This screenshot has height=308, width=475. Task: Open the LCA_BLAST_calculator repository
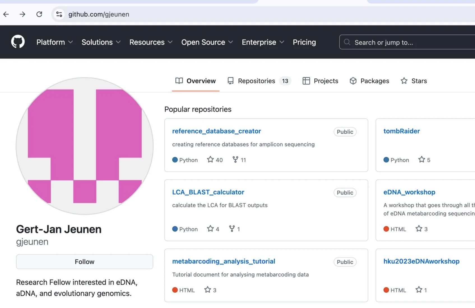208,192
